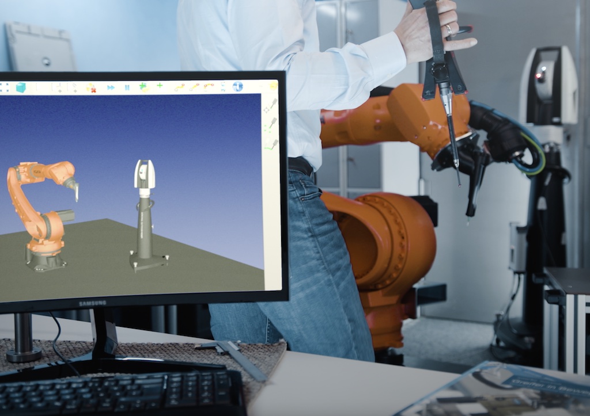The width and height of the screenshot is (590, 416).
Task: Click the add target icon in toolbar
Action: pyautogui.click(x=74, y=87)
